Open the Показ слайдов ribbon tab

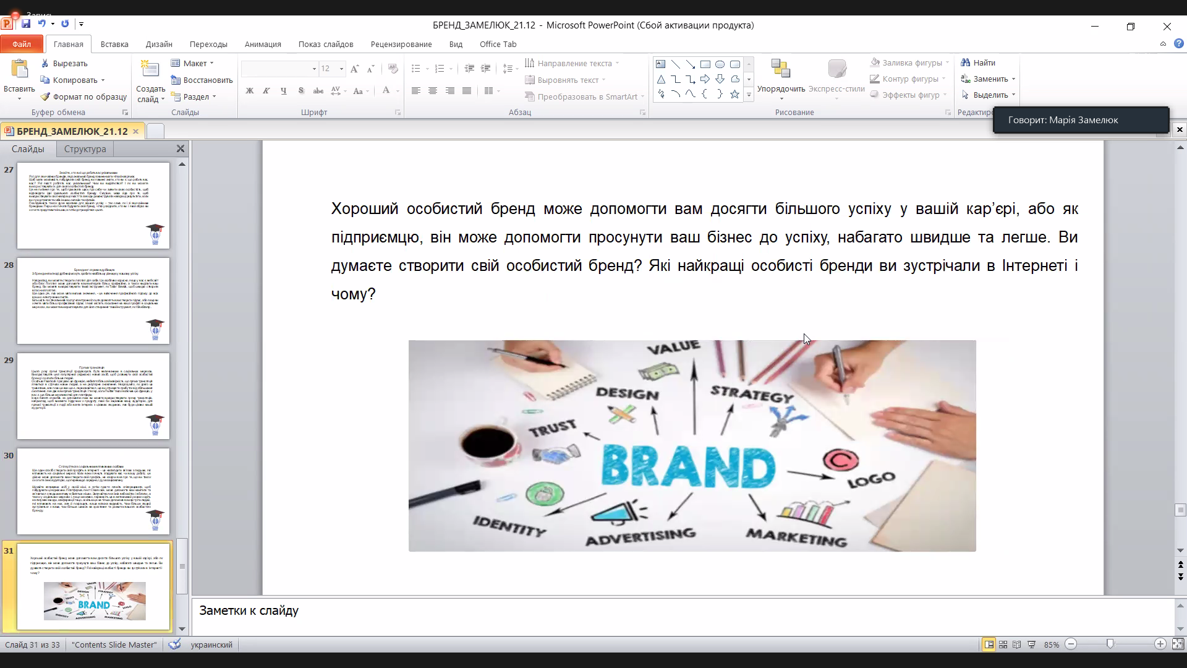[x=326, y=44]
